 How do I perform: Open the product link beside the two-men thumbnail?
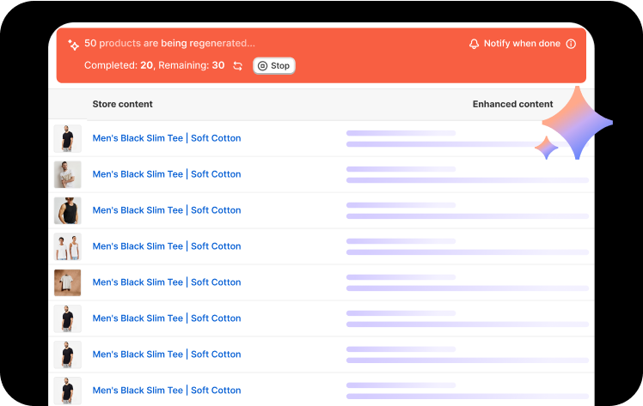click(x=167, y=246)
